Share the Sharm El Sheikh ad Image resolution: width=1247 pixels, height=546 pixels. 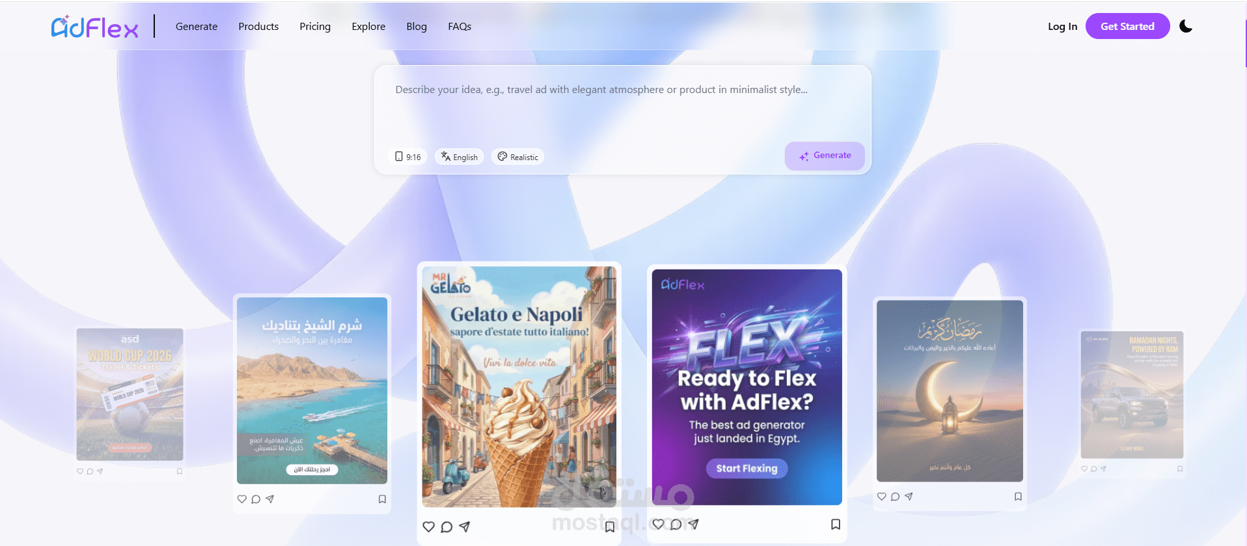point(269,499)
